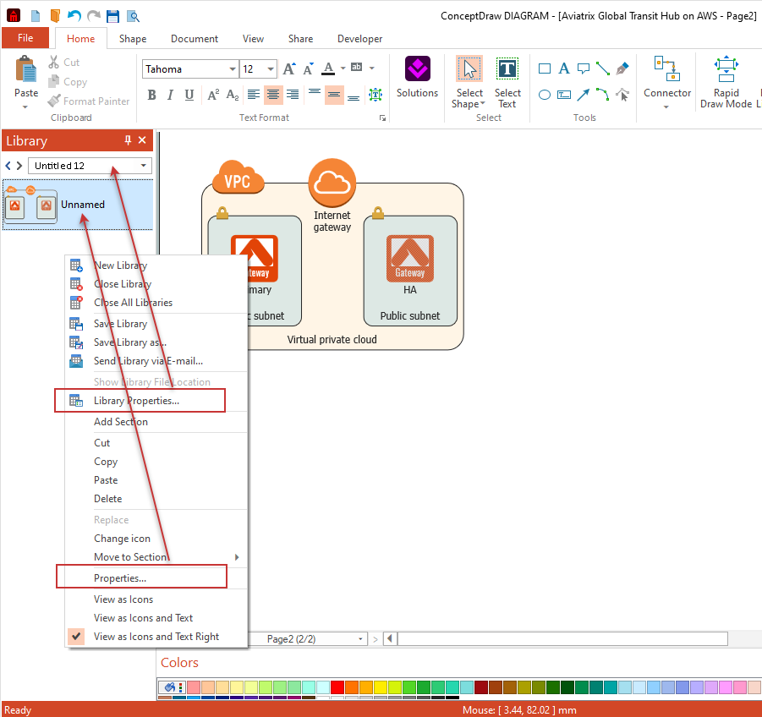Activate the Select Shape tool
The height and width of the screenshot is (717, 762).
click(x=469, y=81)
